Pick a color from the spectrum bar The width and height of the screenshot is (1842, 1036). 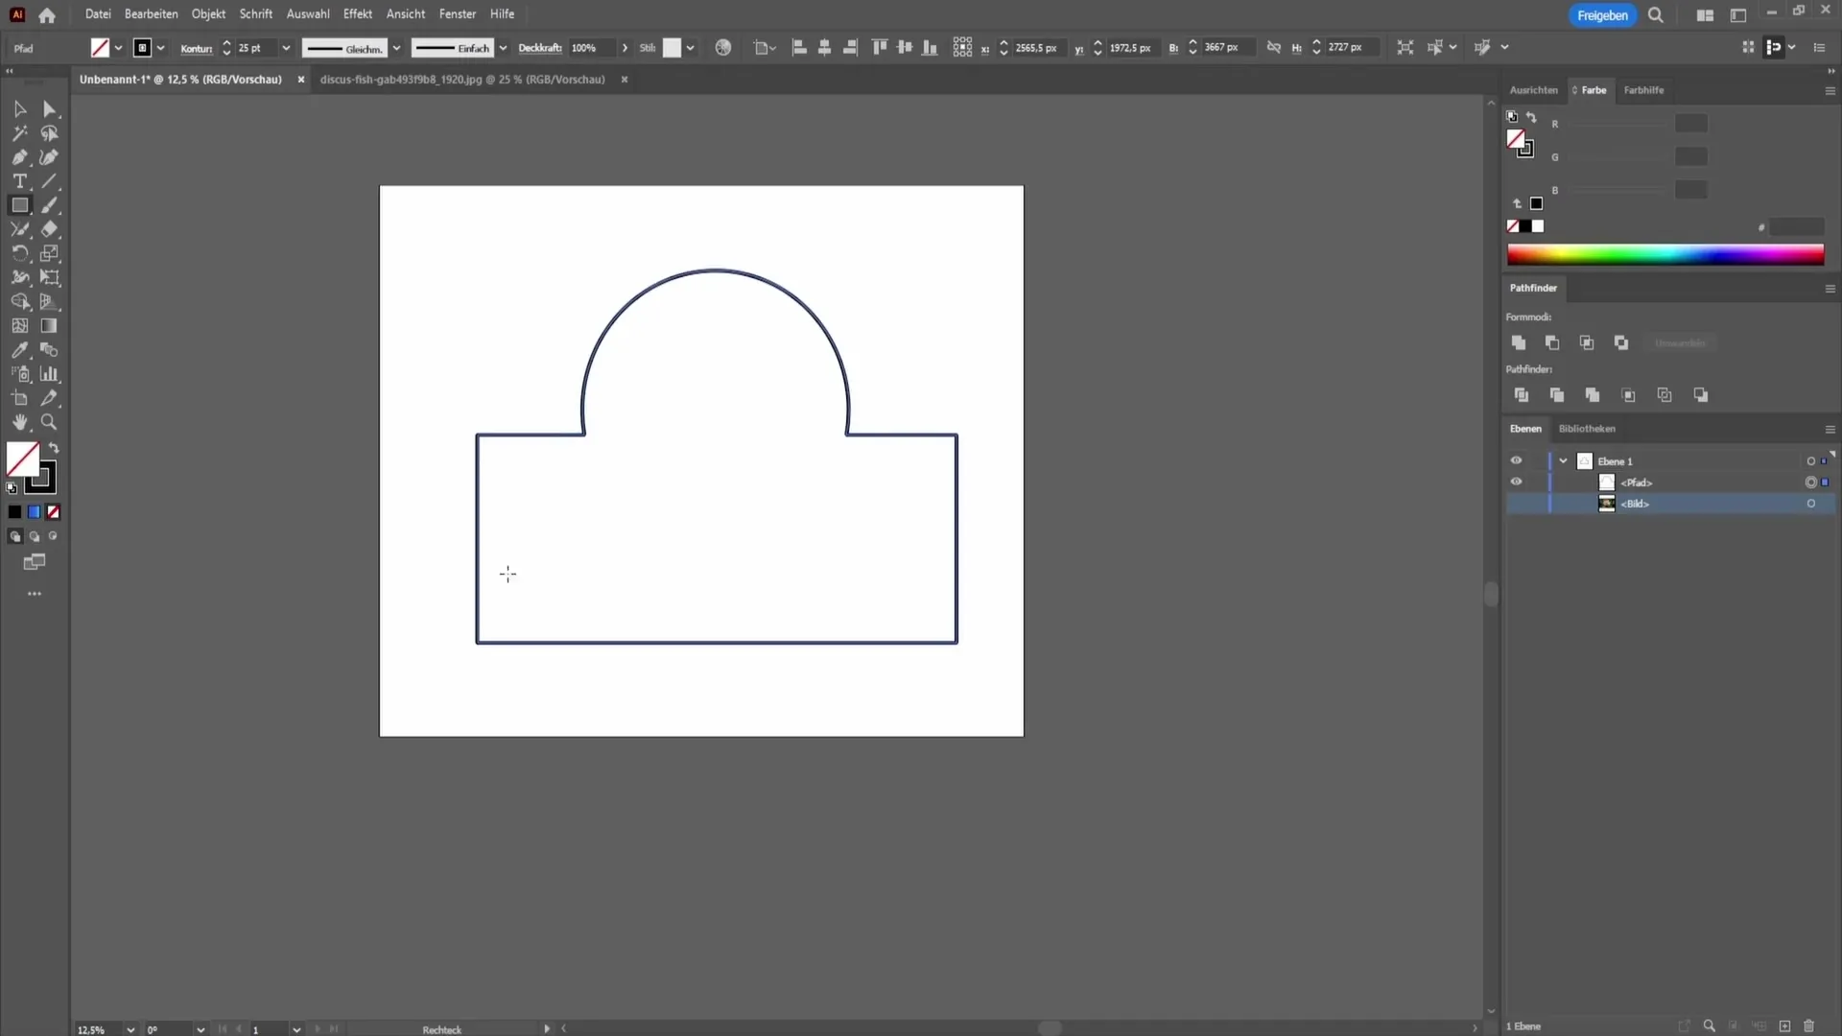(1665, 254)
